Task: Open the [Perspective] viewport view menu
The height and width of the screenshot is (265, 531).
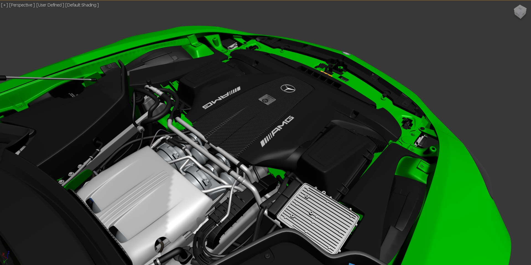Action: 22,5
